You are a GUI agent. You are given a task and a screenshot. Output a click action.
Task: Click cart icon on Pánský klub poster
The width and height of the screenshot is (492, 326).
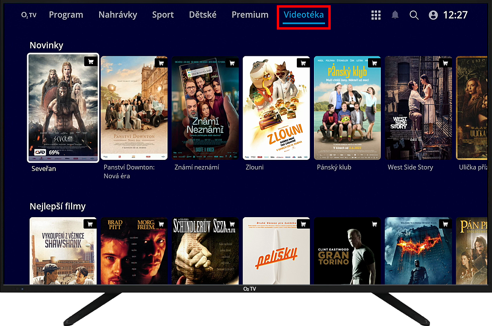[374, 63]
